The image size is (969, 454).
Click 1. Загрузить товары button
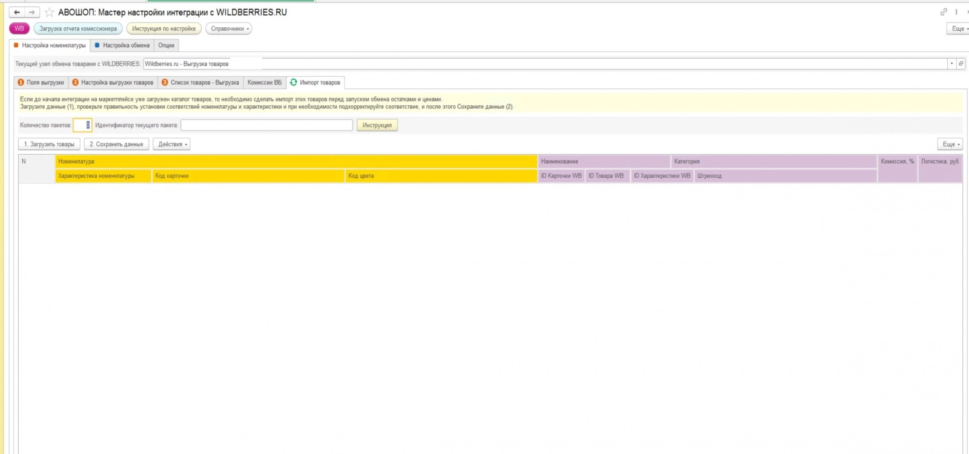[x=49, y=144]
